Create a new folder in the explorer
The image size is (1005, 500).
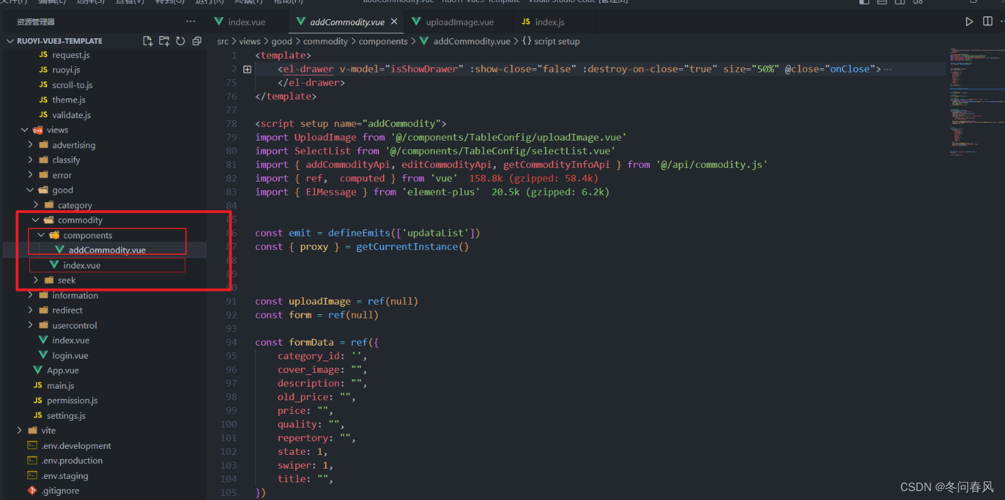tap(164, 40)
